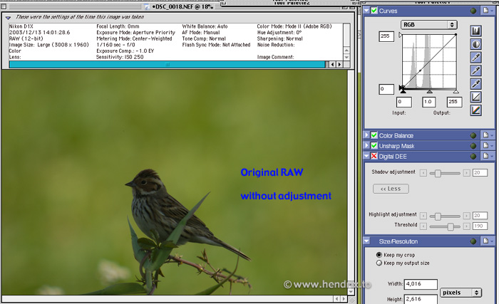Screen dimensions: 499x304
Task: Click the input black point field under the curve
Action: tap(404, 102)
